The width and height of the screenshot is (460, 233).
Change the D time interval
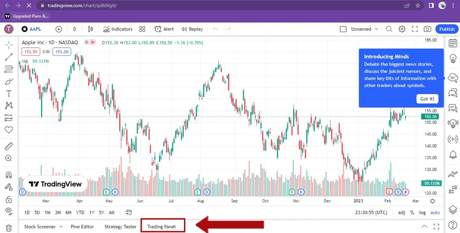pyautogui.click(x=75, y=29)
